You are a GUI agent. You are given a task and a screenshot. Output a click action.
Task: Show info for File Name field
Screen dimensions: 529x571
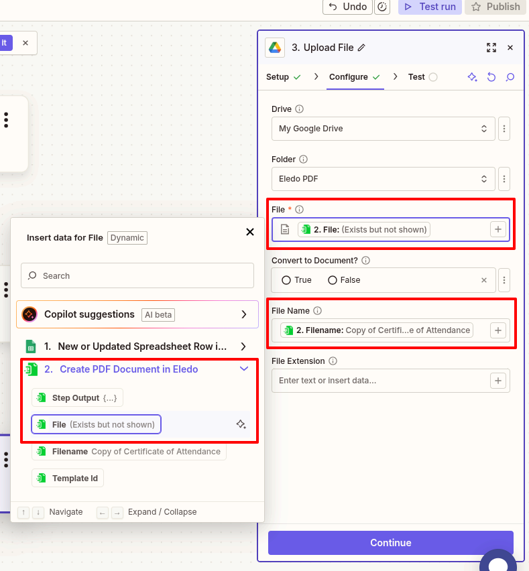pyautogui.click(x=317, y=310)
